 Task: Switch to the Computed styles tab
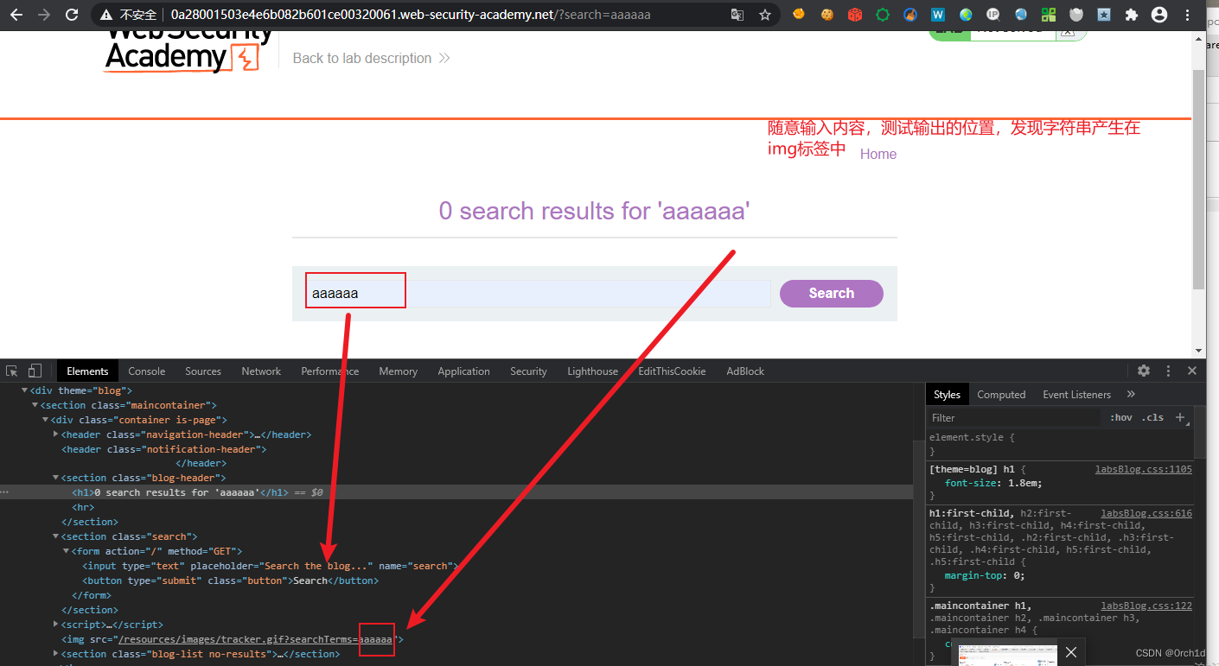pyautogui.click(x=1001, y=395)
